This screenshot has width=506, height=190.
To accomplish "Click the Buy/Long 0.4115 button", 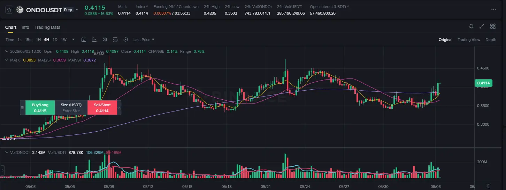I will click(x=40, y=108).
